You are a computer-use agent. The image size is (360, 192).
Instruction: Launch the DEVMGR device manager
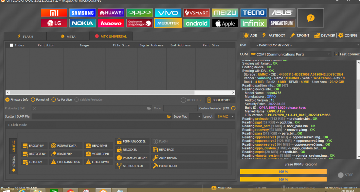tap(325, 35)
